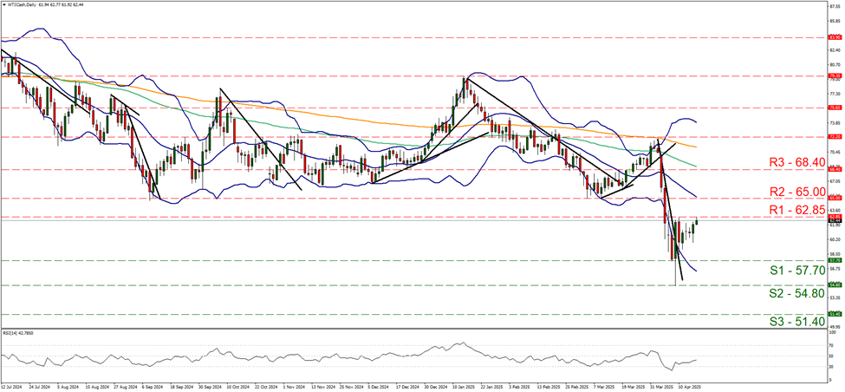Image resolution: width=845 pixels, height=392 pixels.
Task: Click the green 54.80 price tag on axis
Action: [835, 285]
